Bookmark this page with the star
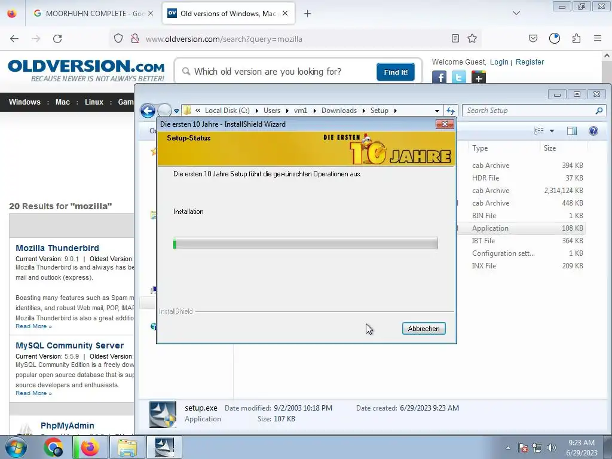 [x=472, y=38]
